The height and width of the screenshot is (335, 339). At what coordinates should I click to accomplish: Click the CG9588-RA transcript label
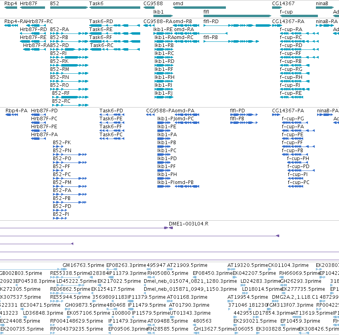coord(158,22)
